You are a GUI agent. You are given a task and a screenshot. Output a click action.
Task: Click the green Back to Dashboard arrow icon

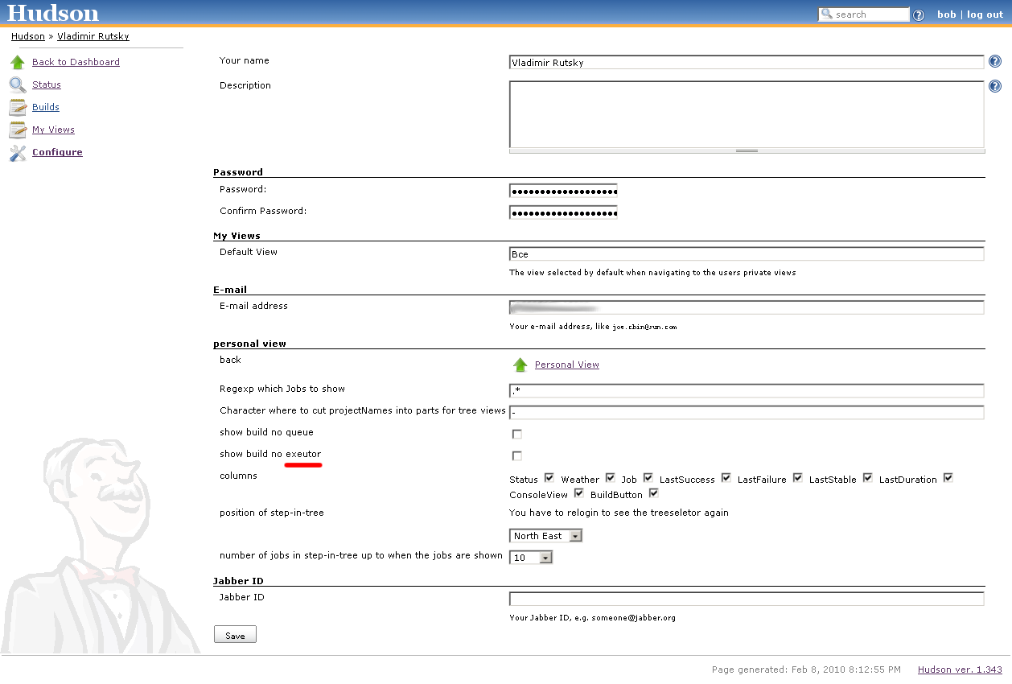tap(18, 63)
